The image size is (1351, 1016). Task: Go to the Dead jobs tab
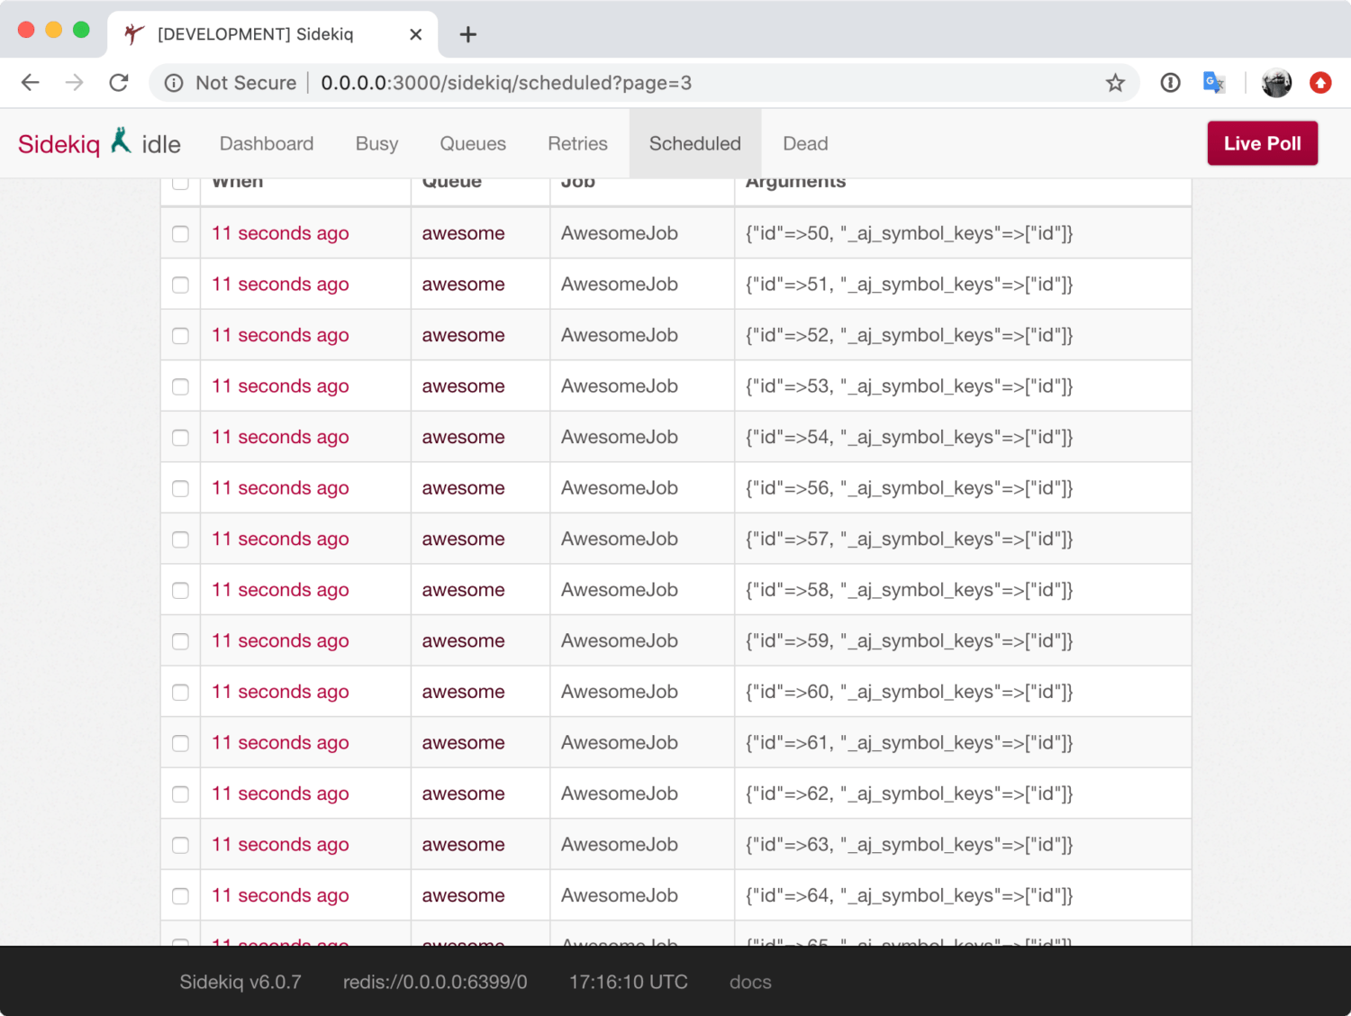click(x=805, y=144)
